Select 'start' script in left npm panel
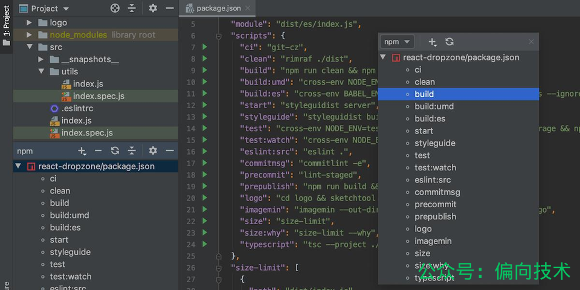The height and width of the screenshot is (290, 580). pos(59,240)
